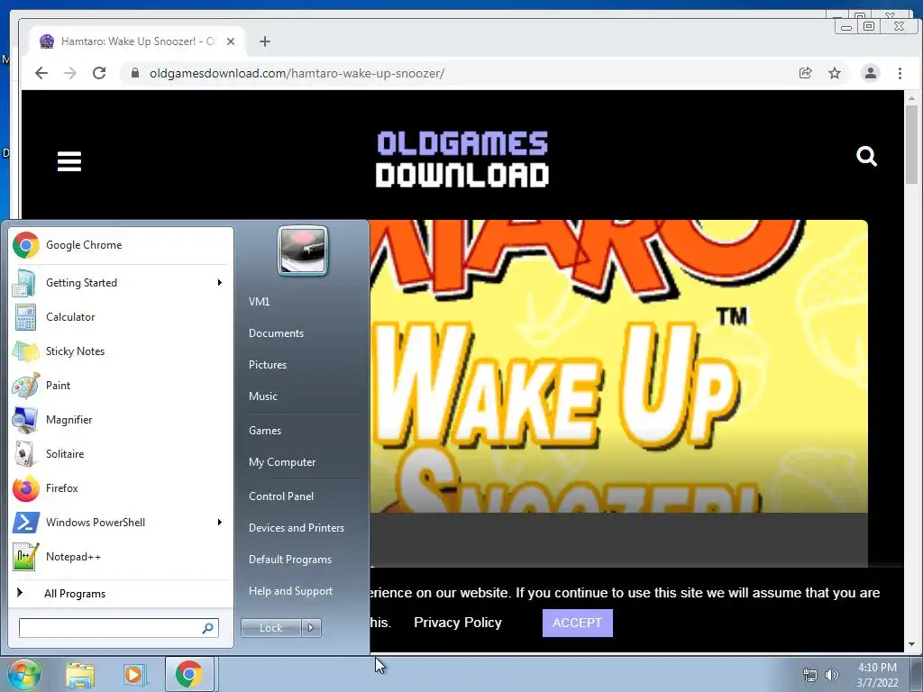Open Sticky Notes program

pyautogui.click(x=121, y=351)
